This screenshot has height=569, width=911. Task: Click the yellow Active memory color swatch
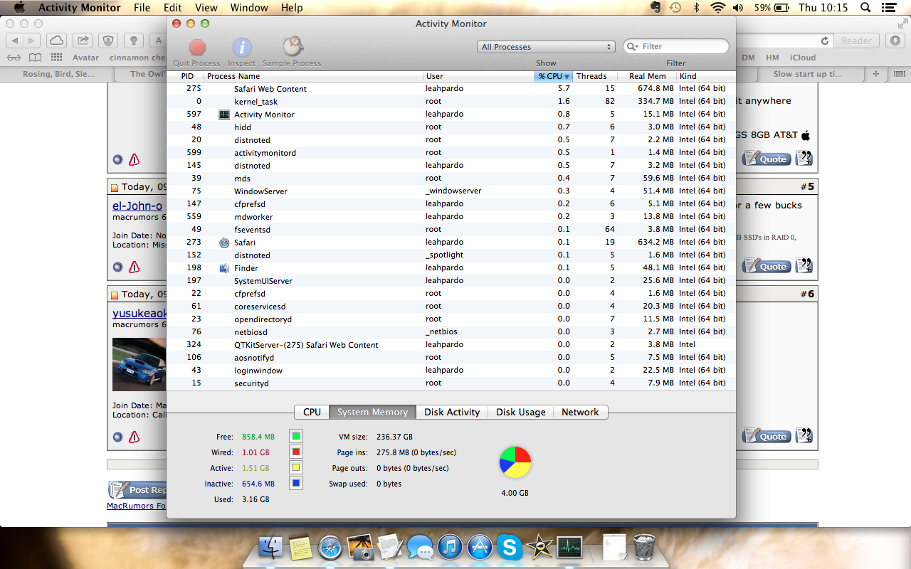tap(296, 467)
